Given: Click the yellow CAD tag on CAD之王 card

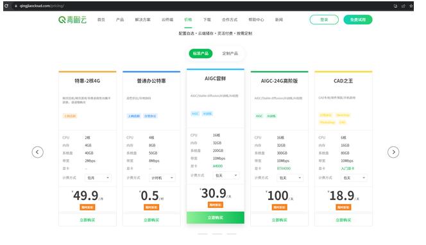Looking at the screenshot, I should click(343, 122).
